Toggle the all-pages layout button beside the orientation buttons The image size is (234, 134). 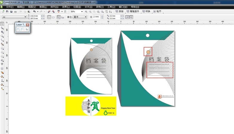pos(59,17)
